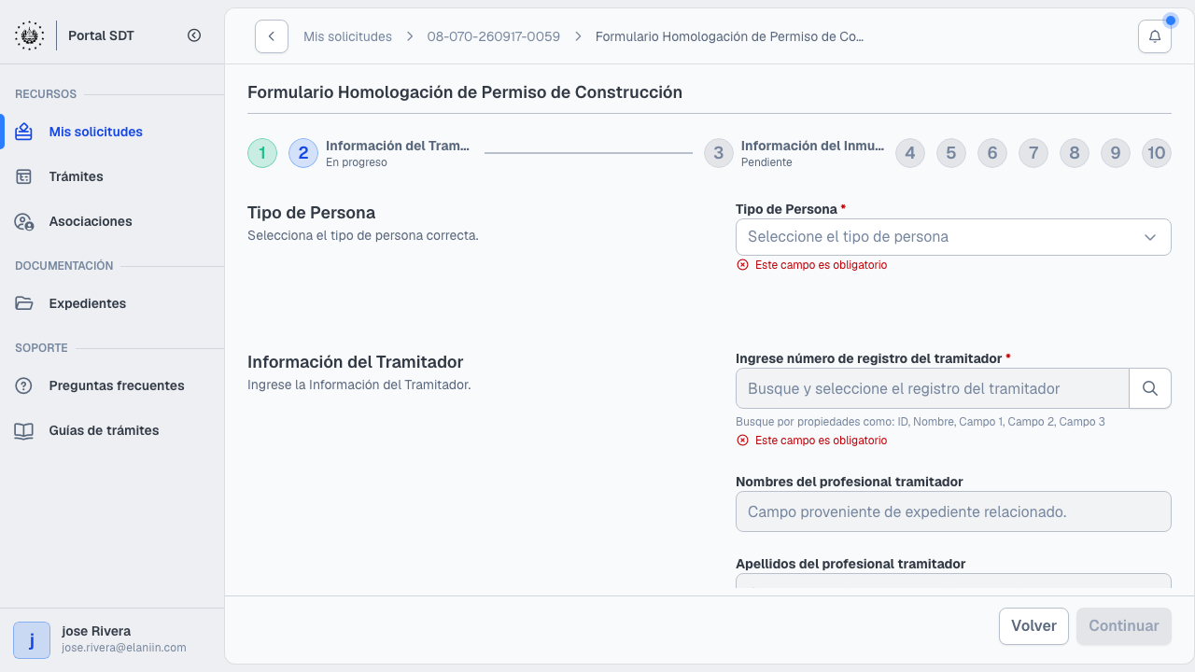The height and width of the screenshot is (672, 1195).
Task: Select step 2 Información del Tramitador
Action: click(303, 153)
